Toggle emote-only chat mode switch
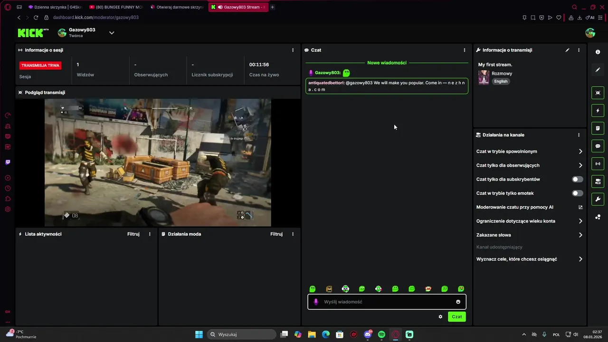The height and width of the screenshot is (342, 608). [x=578, y=193]
